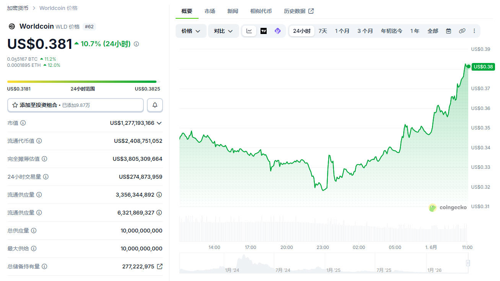The image size is (500, 281).
Task: Click info icon next to 最大供给
Action: coord(34,249)
